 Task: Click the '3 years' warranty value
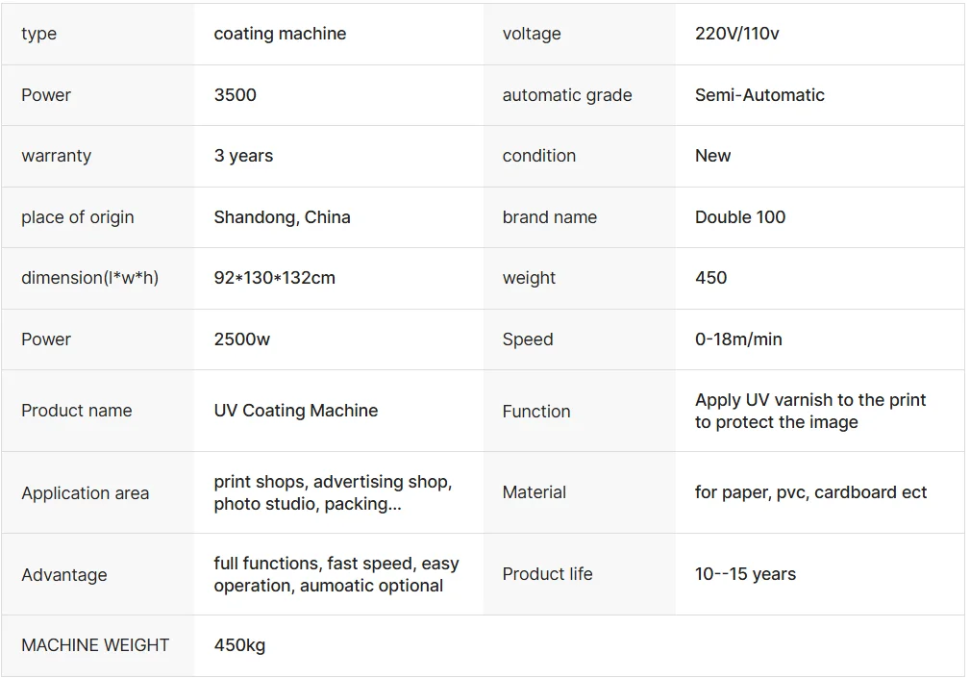(x=243, y=156)
